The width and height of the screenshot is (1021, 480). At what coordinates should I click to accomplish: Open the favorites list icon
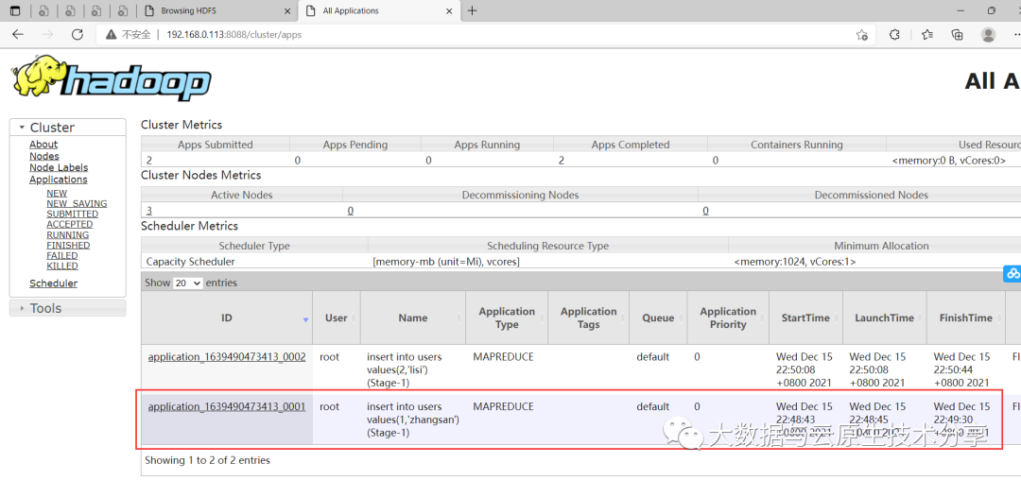pos(926,34)
